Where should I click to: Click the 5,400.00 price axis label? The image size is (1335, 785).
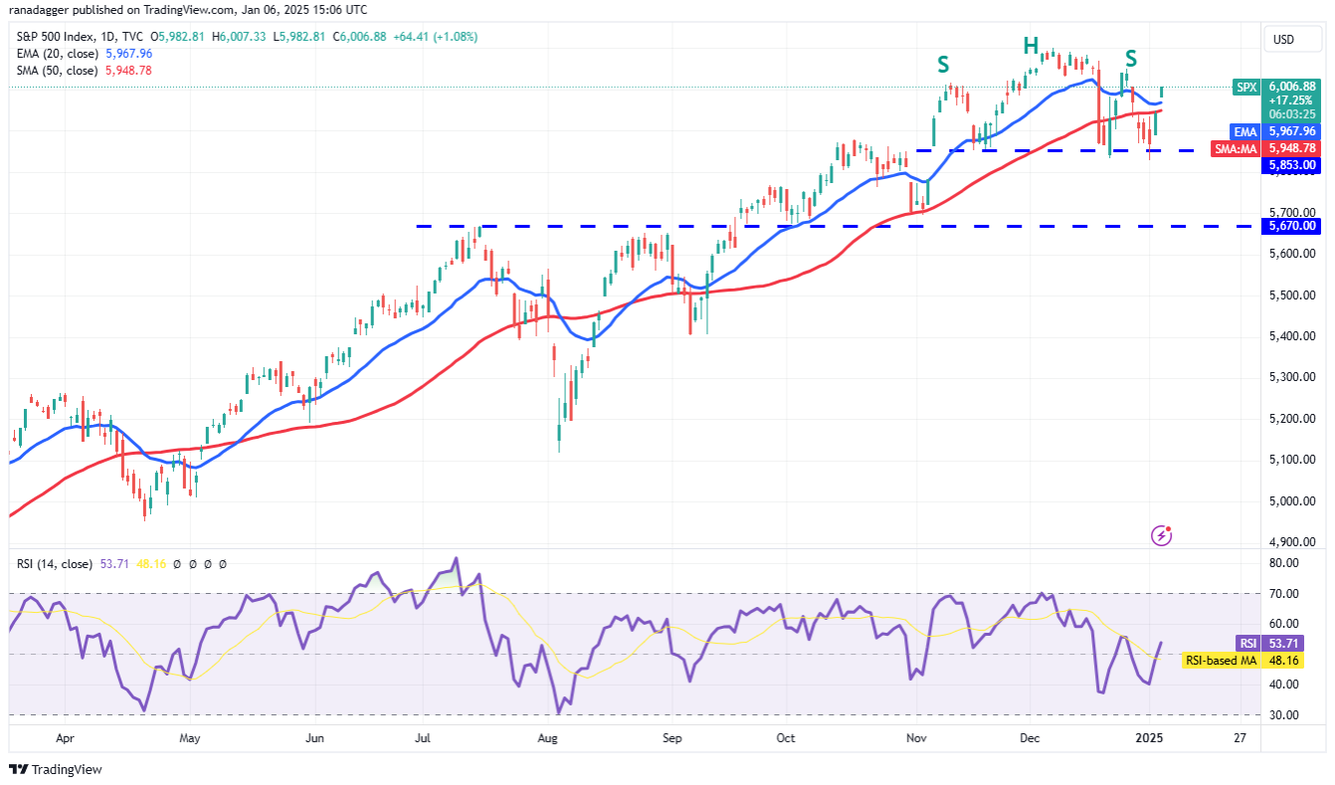coord(1292,336)
